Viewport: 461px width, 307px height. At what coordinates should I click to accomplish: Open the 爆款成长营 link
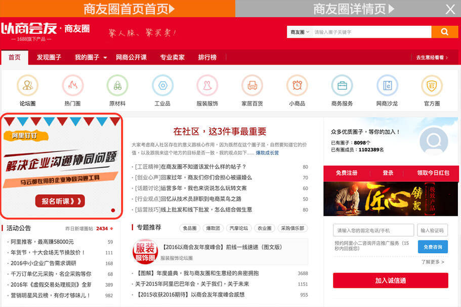(267, 153)
